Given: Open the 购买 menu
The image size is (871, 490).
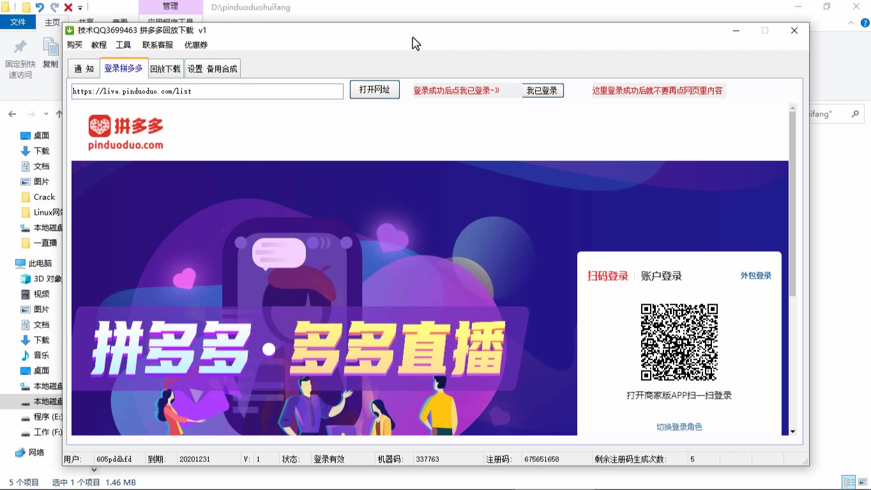Looking at the screenshot, I should (x=75, y=45).
